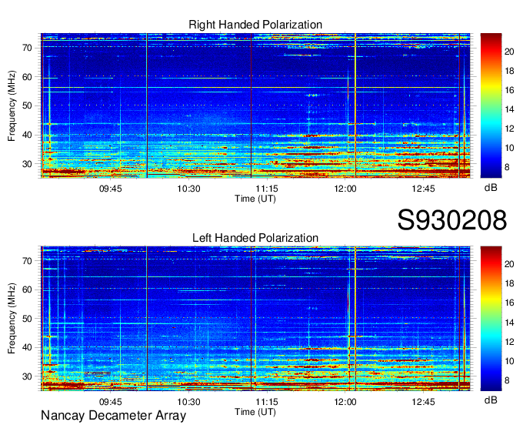Click the Right Handed plot's color bar

[x=491, y=105]
